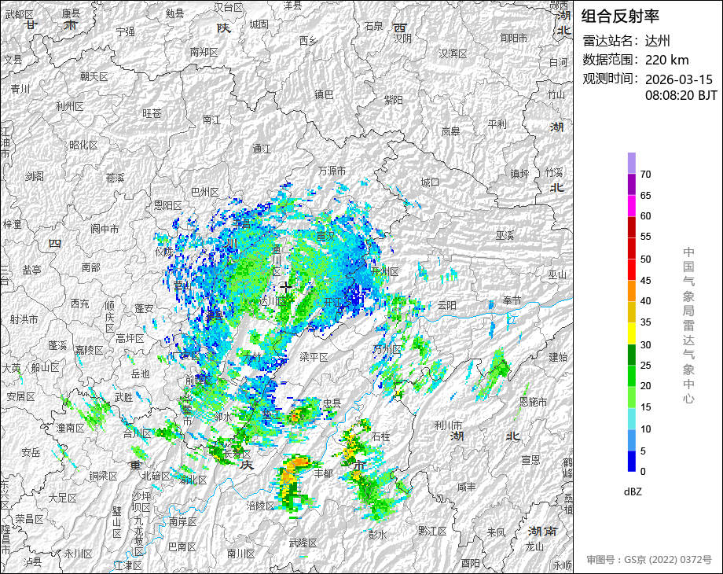Pick the magenta 60-65 dBZ legend band
This screenshot has height=574, width=723.
(x=631, y=205)
